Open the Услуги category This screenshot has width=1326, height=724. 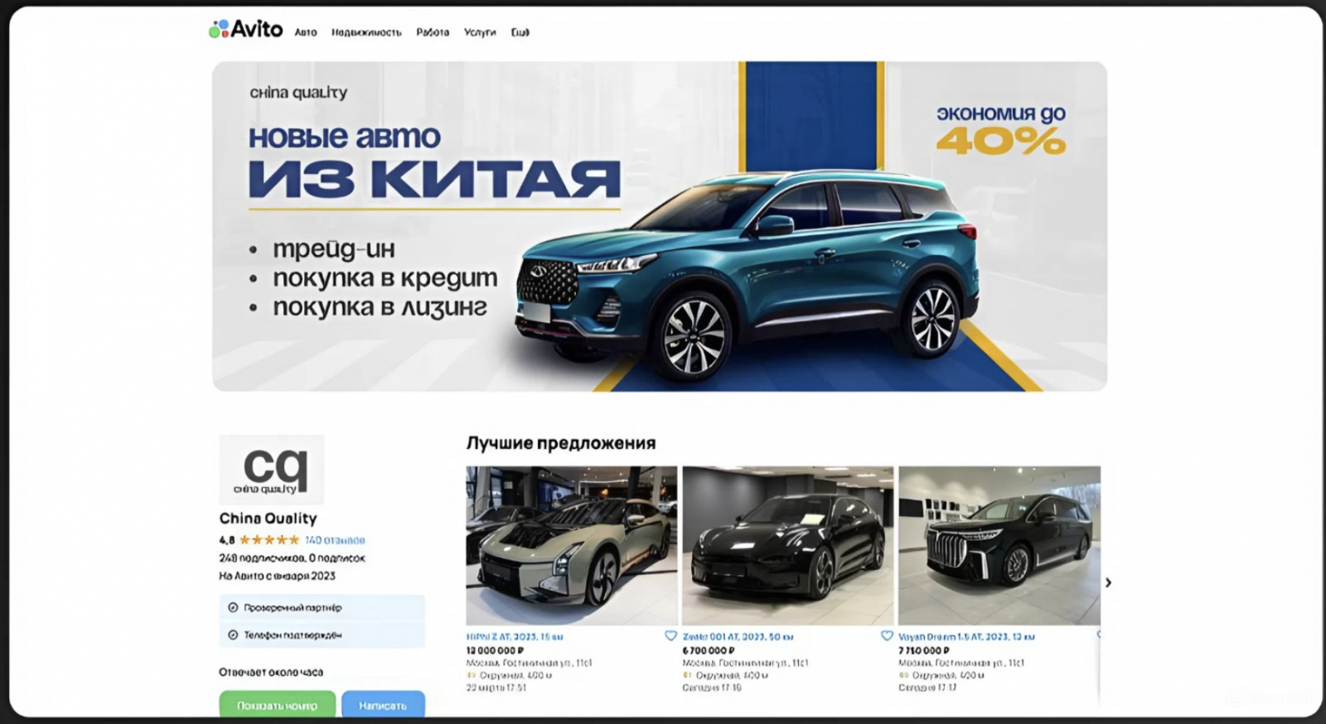[480, 32]
